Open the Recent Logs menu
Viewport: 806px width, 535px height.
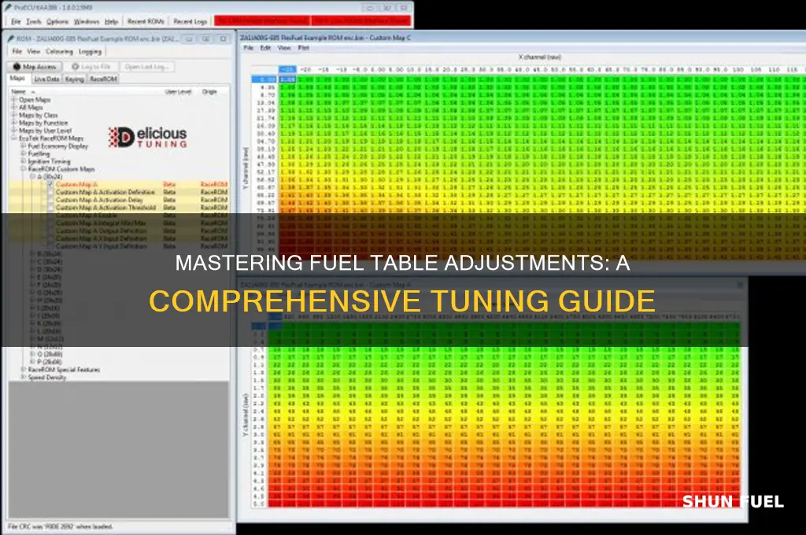190,21
